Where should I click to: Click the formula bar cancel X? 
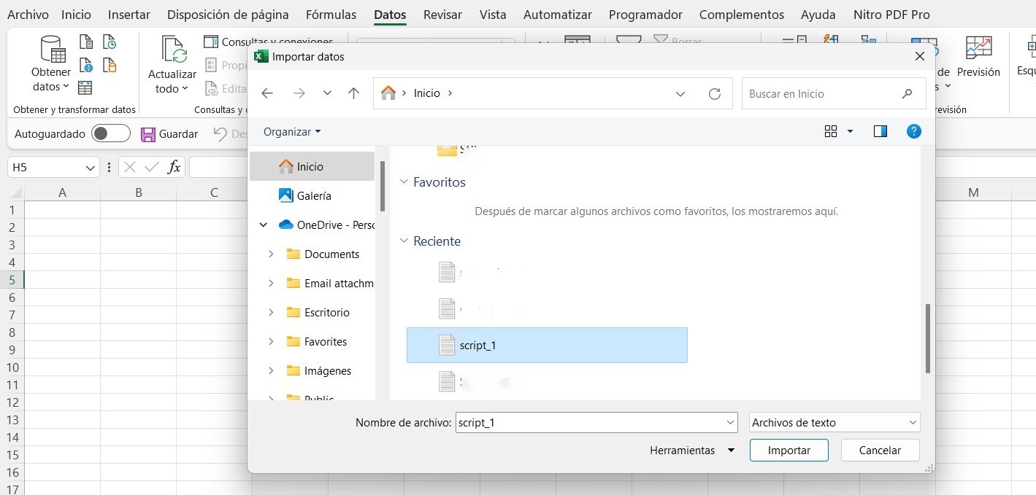[130, 167]
